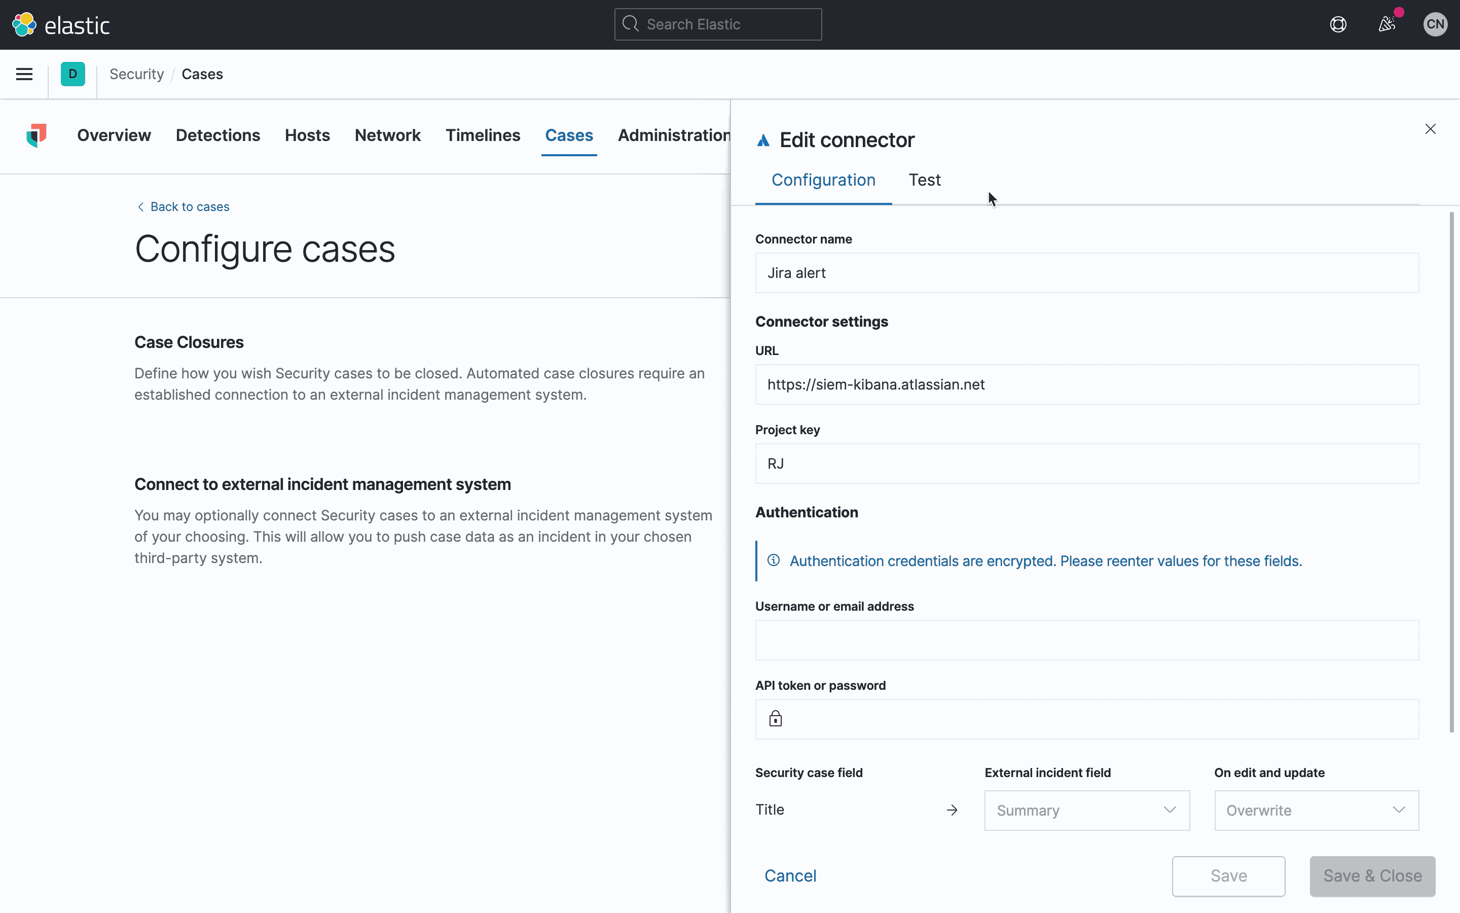The image size is (1460, 913).
Task: Open the CN user avatar menu
Action: [1435, 25]
